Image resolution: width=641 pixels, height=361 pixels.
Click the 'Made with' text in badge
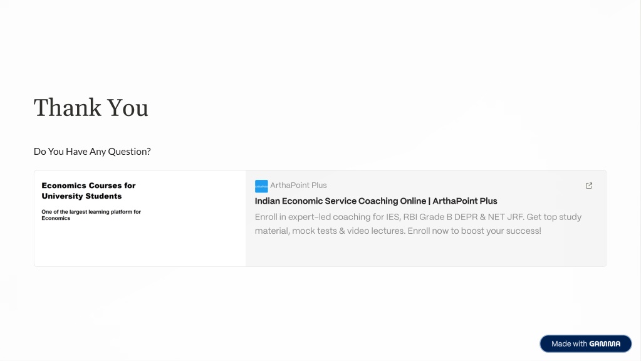click(x=569, y=344)
